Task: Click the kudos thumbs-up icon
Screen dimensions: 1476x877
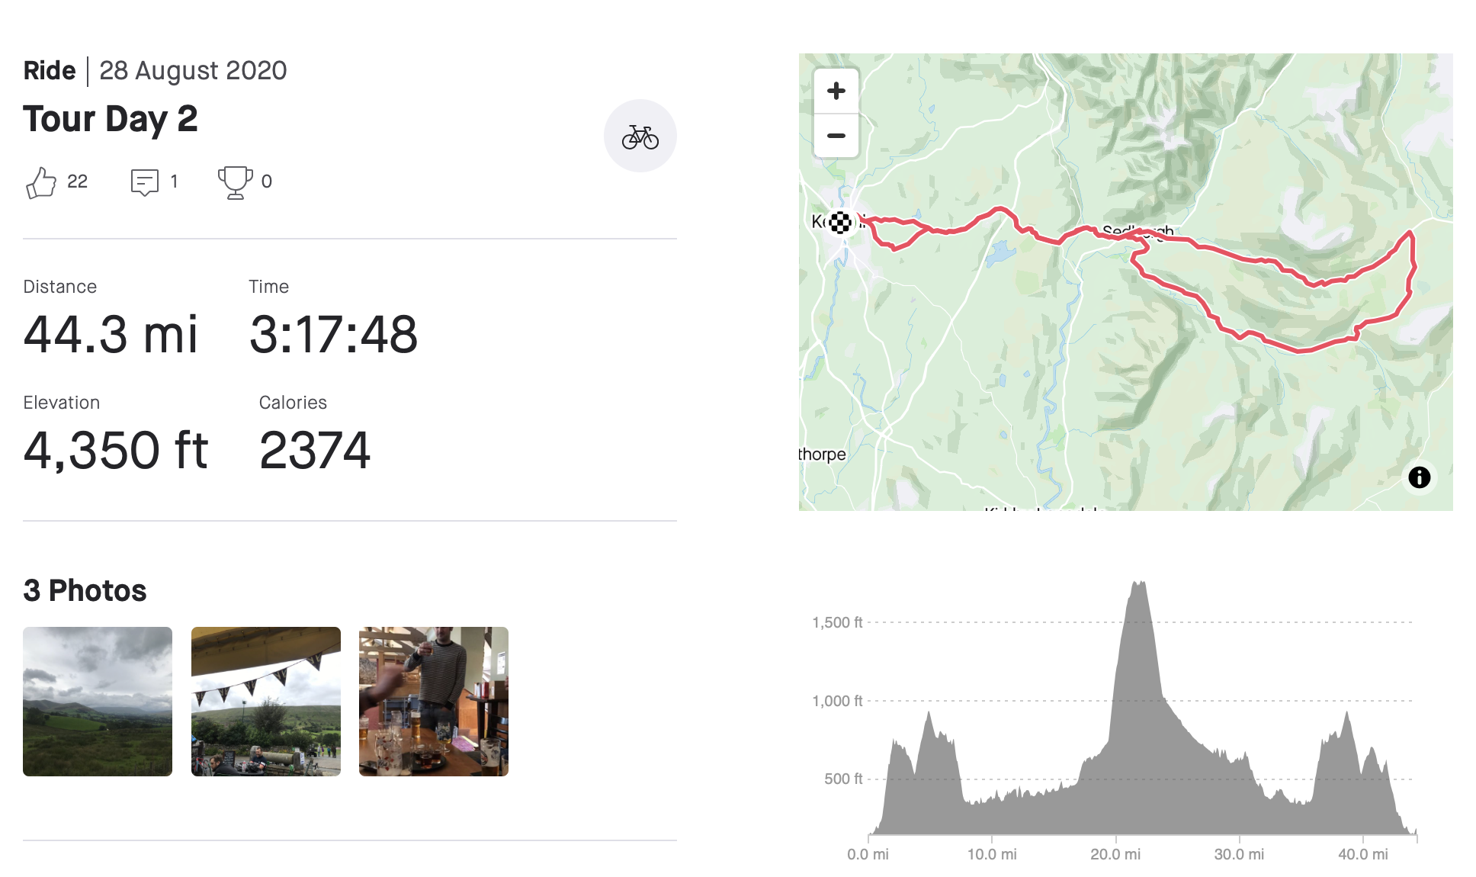Action: (x=41, y=182)
